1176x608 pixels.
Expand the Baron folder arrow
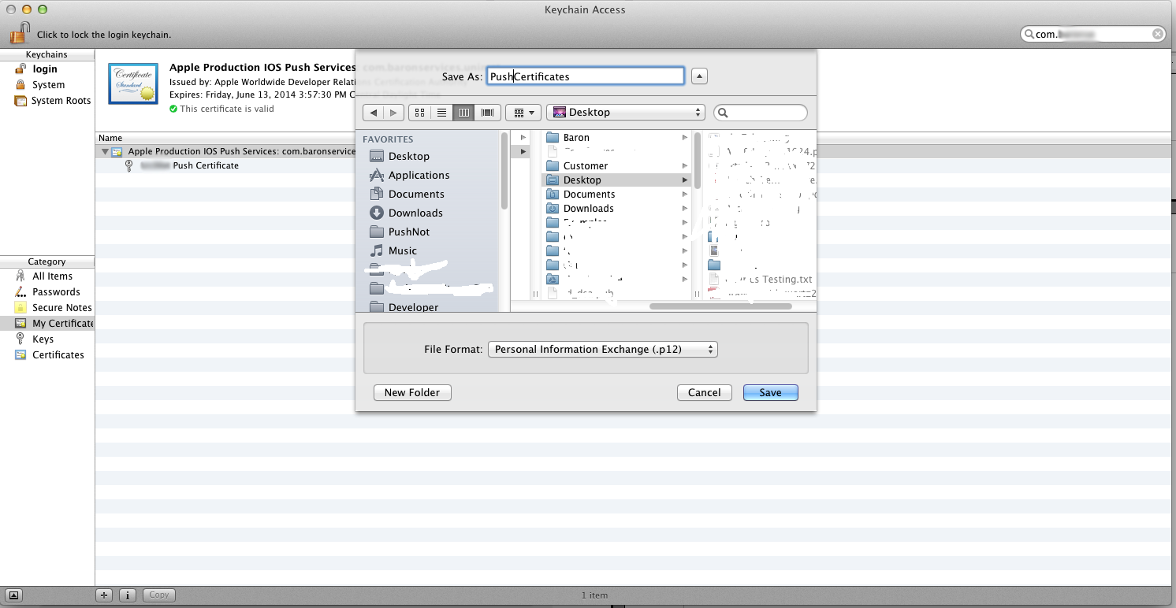pyautogui.click(x=684, y=138)
